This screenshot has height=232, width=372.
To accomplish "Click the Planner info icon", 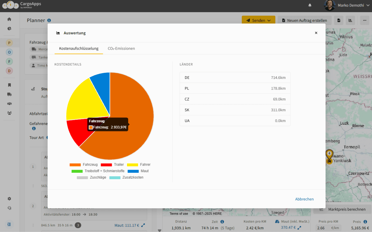I will [49, 20].
